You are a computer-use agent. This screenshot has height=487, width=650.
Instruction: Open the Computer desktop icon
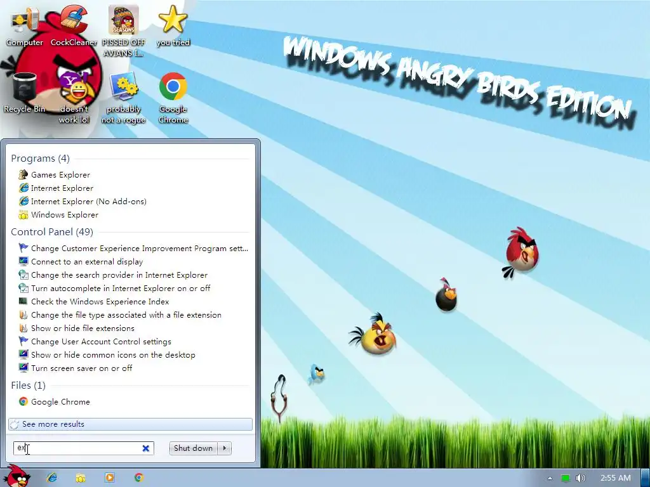tap(25, 27)
